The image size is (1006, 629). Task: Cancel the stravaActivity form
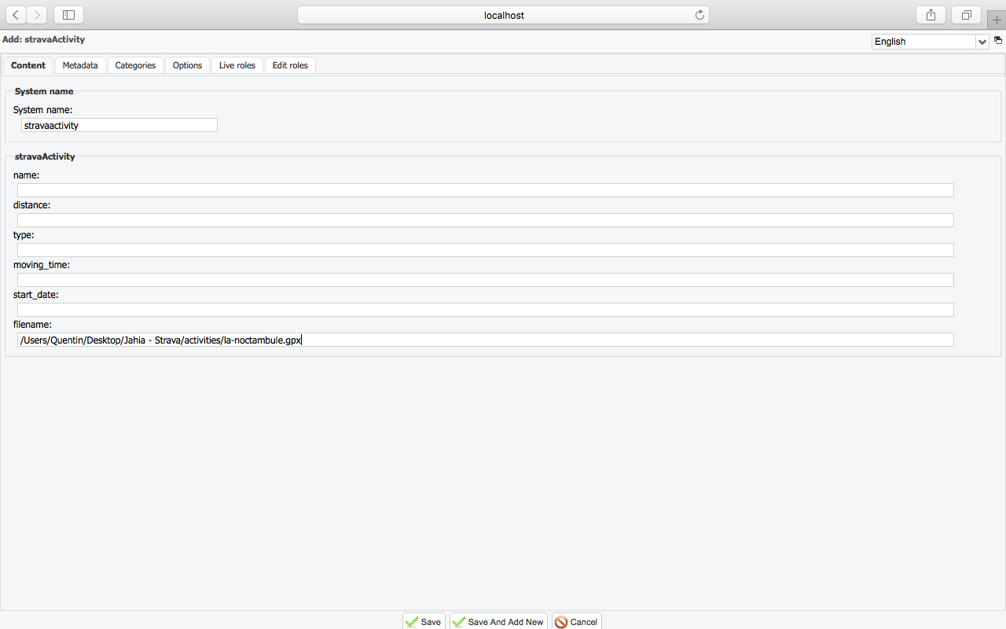(576, 622)
